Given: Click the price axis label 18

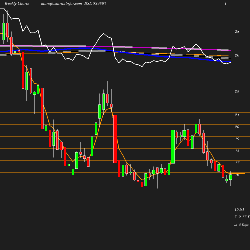Looking at the screenshot, I should coord(237,151).
